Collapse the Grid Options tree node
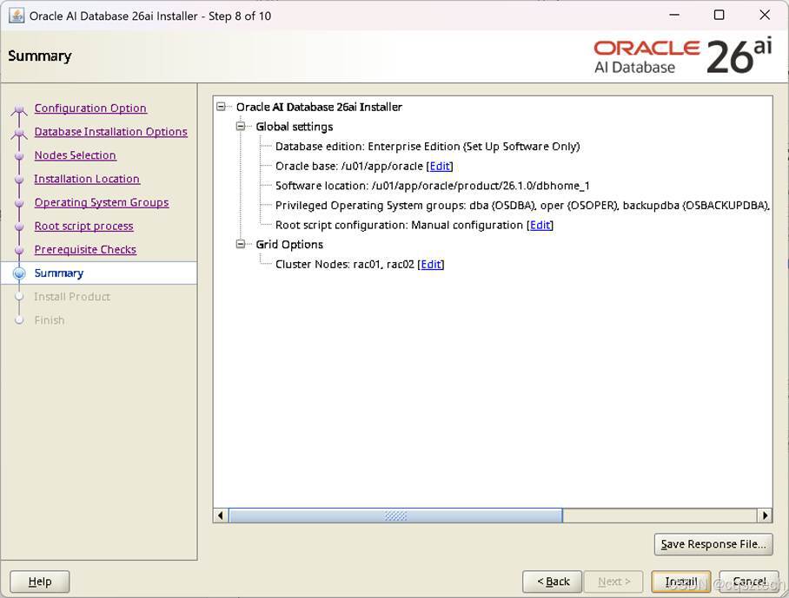Screen dimensions: 789x598 coord(241,244)
